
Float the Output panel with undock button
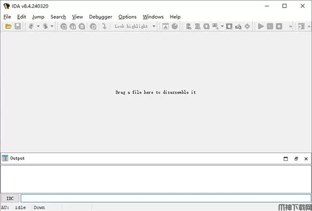(295, 159)
